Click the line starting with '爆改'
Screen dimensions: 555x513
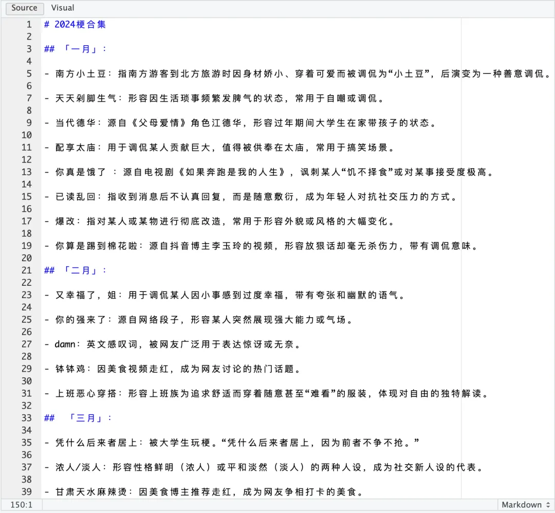click(x=219, y=221)
